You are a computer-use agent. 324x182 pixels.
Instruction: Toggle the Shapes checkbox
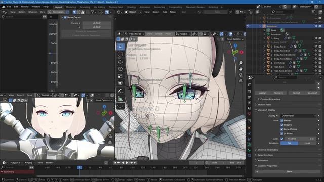pos(282,125)
